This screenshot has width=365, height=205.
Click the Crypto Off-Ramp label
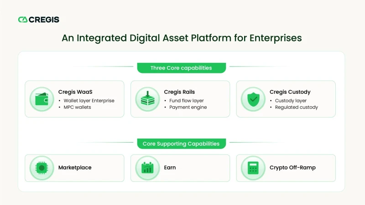coord(292,168)
